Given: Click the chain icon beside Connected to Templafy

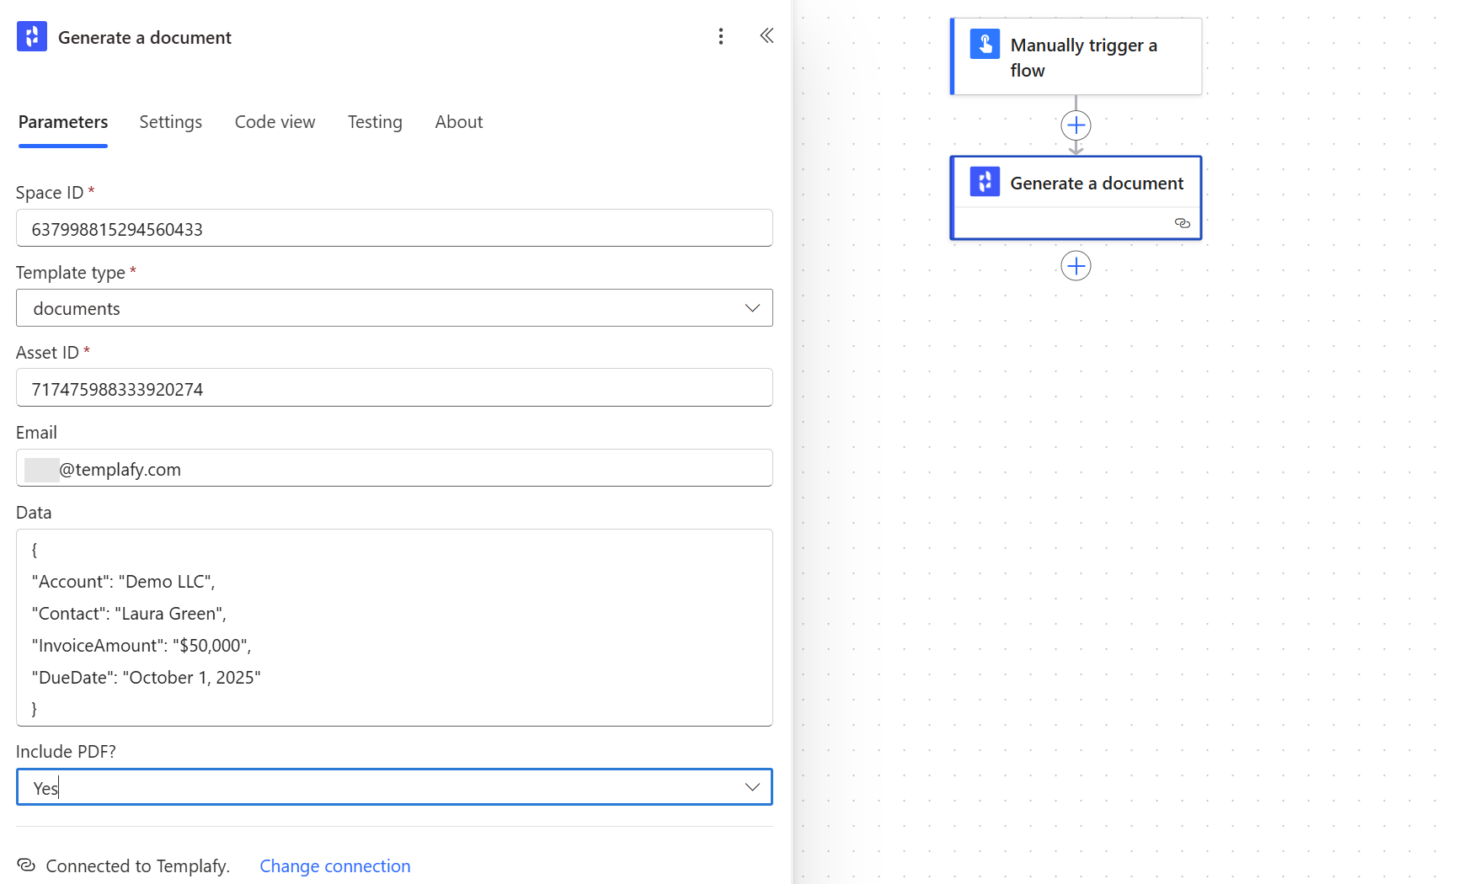Looking at the screenshot, I should pyautogui.click(x=26, y=865).
